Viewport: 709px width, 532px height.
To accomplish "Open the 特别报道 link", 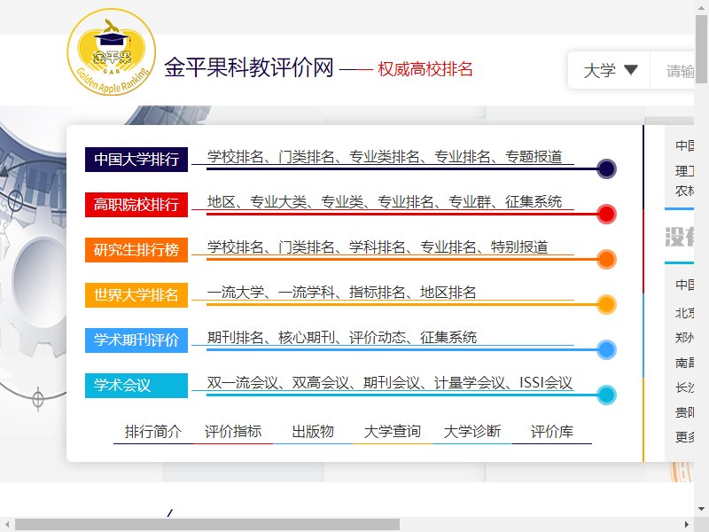I will (x=519, y=247).
